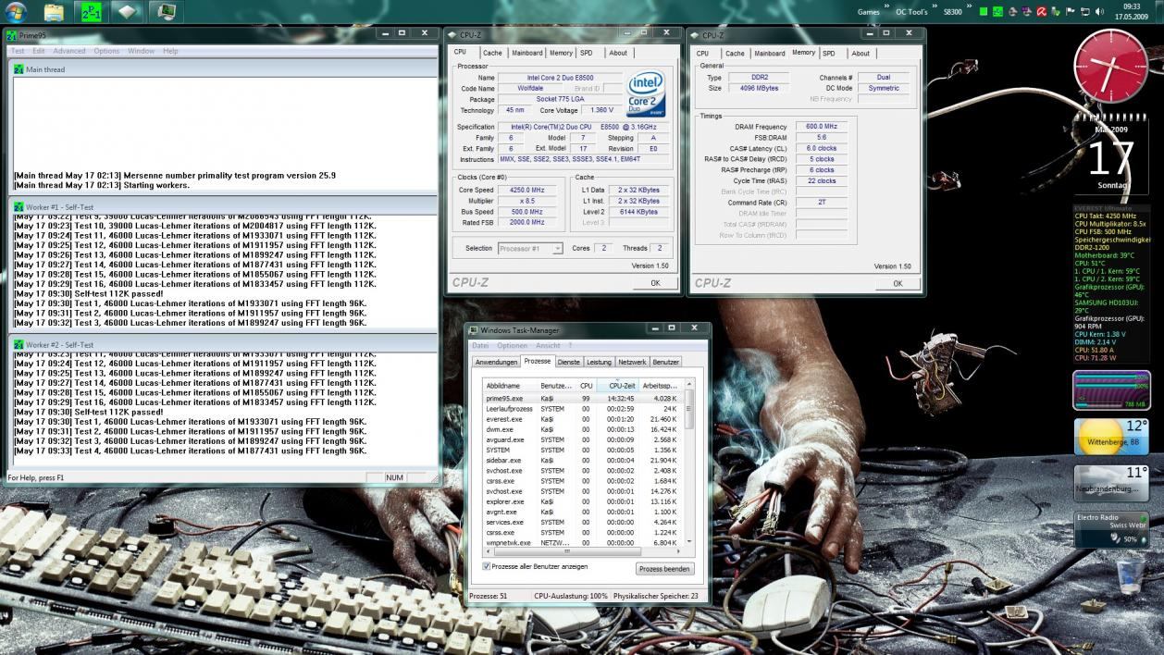Open the Wittenberge weather gadget
Viewport: 1164px width, 655px height.
pyautogui.click(x=1110, y=437)
